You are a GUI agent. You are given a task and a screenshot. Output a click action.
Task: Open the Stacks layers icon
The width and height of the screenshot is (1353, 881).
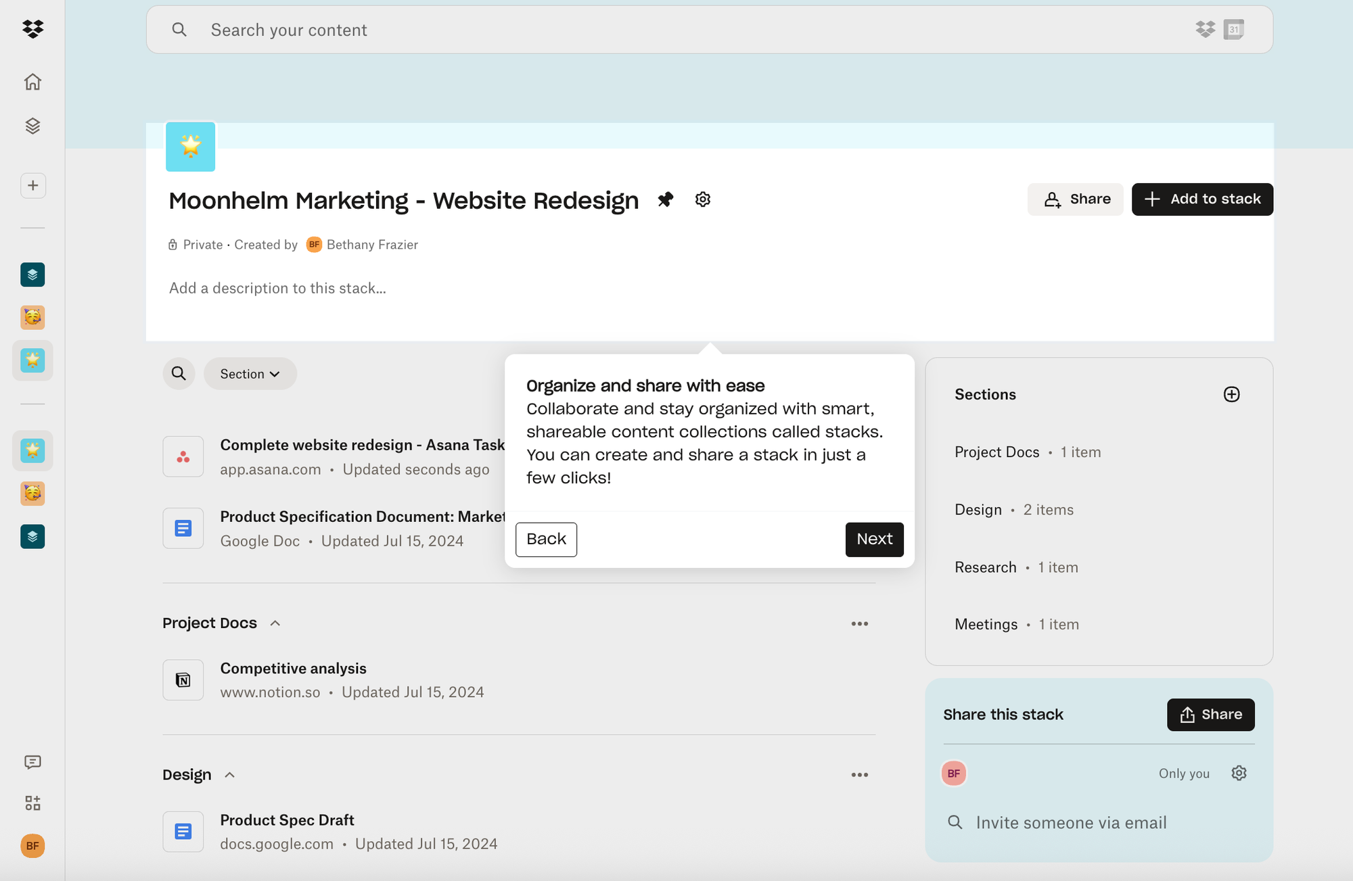tap(32, 126)
